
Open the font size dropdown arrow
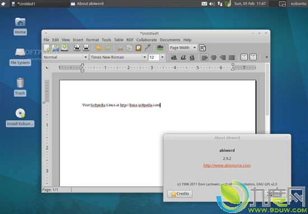point(162,57)
